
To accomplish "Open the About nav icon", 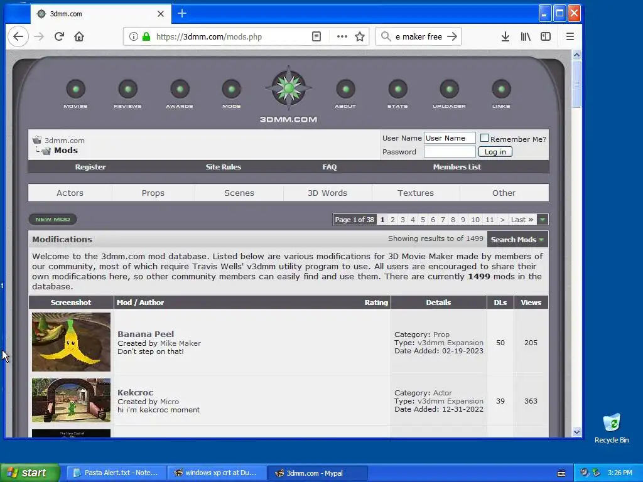I will (346, 89).
